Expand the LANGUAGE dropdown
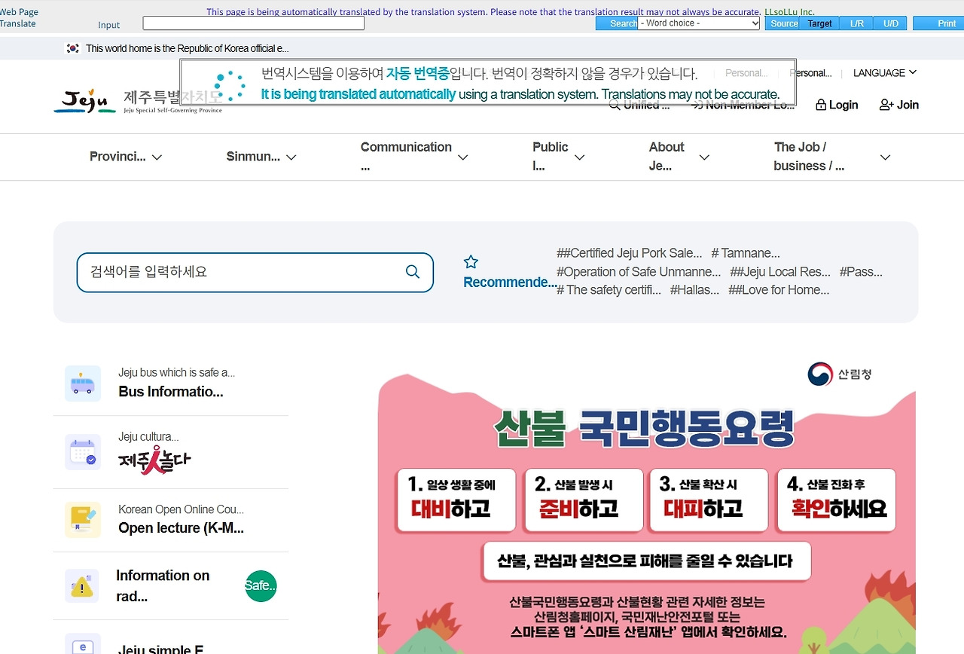This screenshot has width=964, height=654. 884,73
